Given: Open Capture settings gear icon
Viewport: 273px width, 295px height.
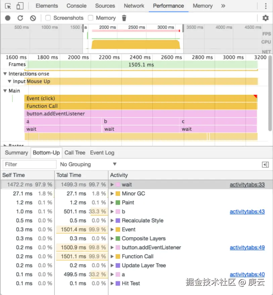Looking at the screenshot, I should point(266,18).
